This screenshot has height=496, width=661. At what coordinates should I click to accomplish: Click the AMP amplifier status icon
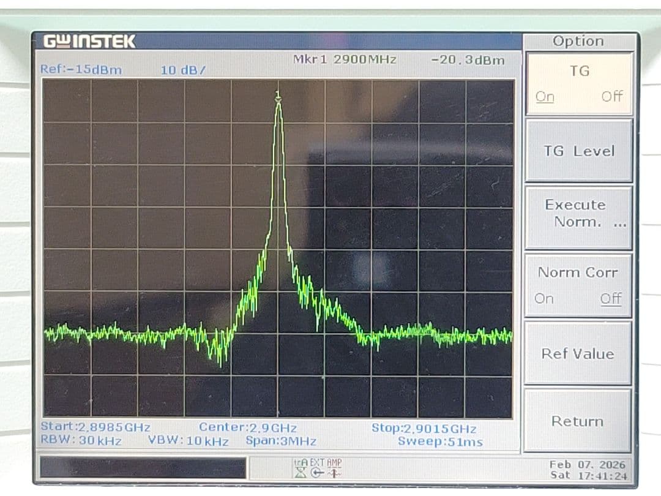tap(334, 462)
